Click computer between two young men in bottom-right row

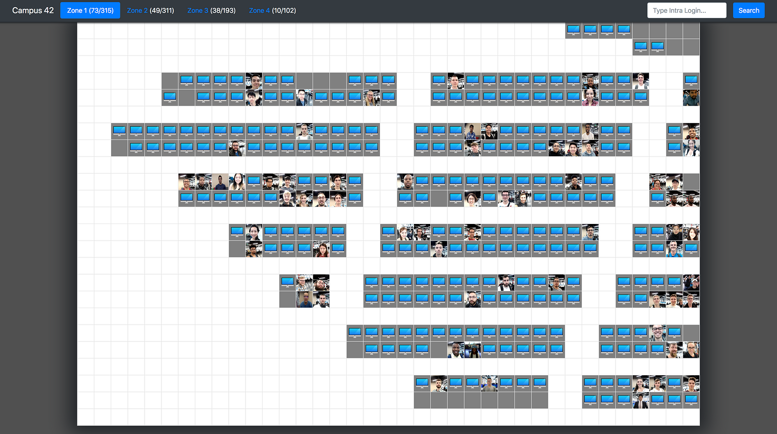(x=675, y=383)
